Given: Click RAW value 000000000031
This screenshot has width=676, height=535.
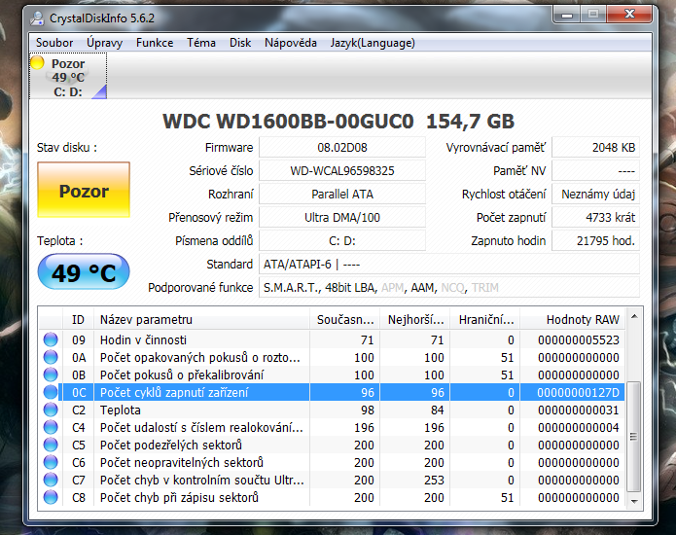Looking at the screenshot, I should 578,410.
